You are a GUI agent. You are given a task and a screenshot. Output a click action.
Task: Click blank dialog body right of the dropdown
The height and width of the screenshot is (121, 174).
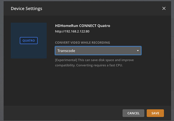tap(156, 51)
